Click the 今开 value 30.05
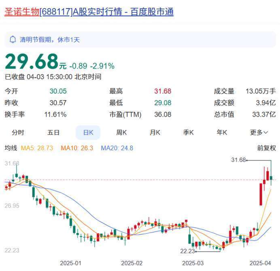280x271 pixels. point(58,91)
